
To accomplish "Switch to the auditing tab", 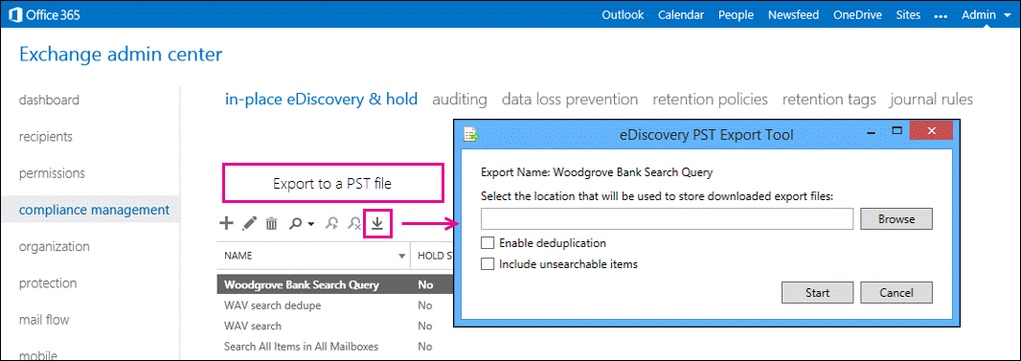I will (460, 100).
